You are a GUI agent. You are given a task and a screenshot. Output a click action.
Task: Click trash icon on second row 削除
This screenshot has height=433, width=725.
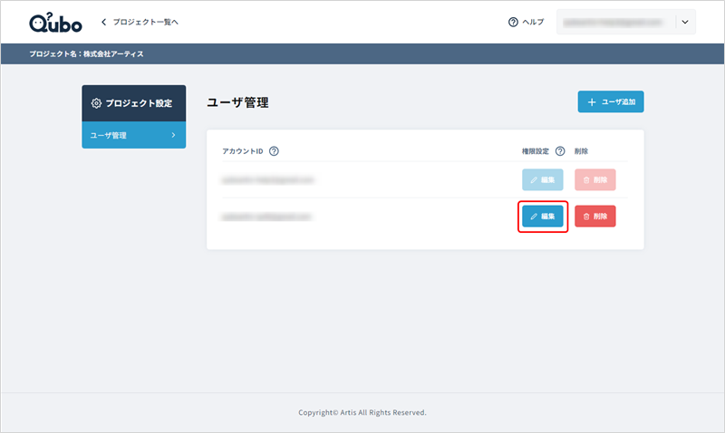[586, 216]
